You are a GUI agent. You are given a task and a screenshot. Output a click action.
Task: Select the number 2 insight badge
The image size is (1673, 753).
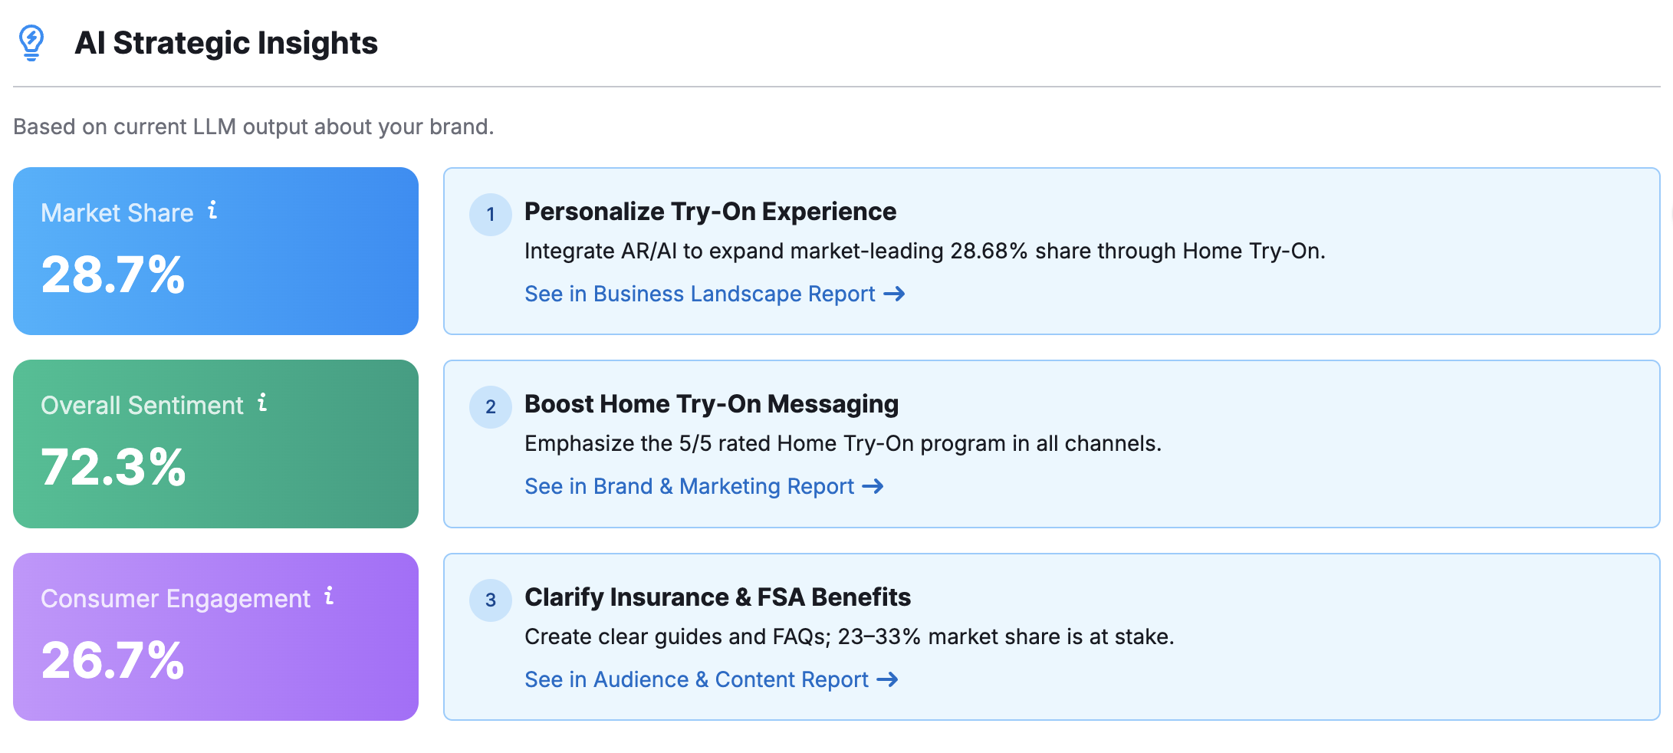pos(490,407)
